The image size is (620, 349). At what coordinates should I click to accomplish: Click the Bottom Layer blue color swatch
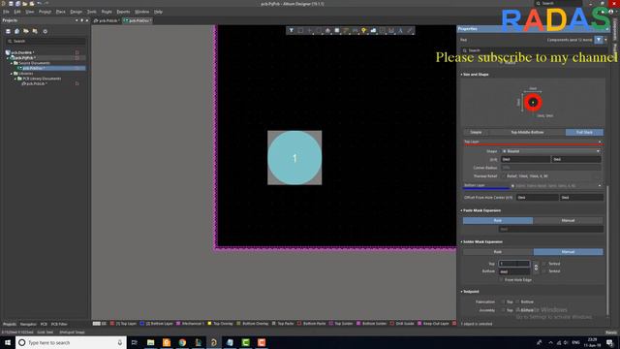click(142, 324)
